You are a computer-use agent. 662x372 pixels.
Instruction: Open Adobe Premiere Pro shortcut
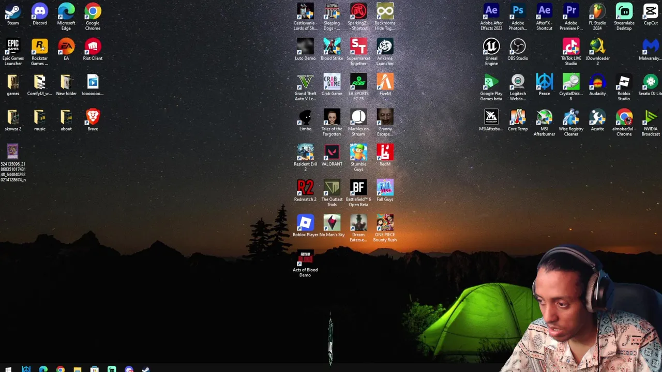[x=571, y=11]
